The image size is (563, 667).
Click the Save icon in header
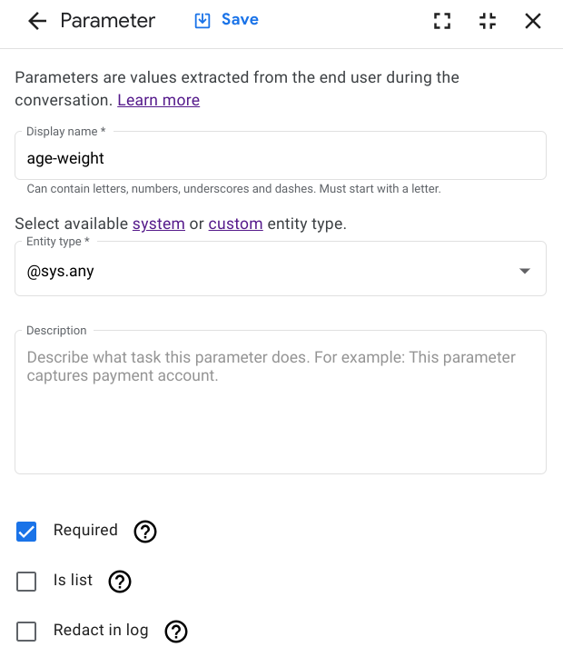pos(202,20)
